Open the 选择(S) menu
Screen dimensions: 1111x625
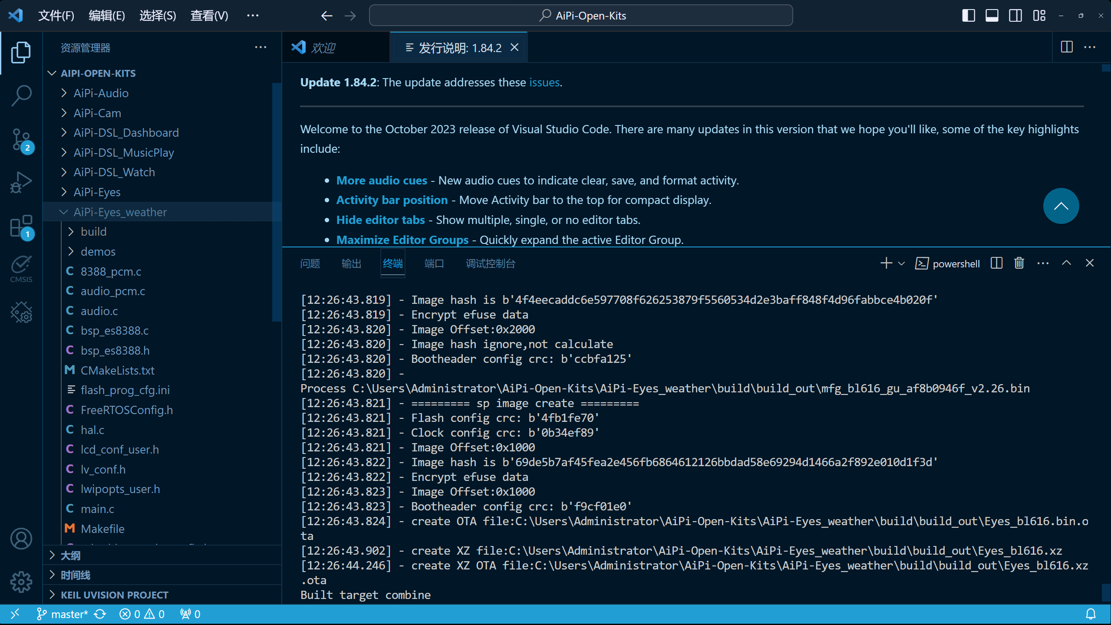pos(158,16)
